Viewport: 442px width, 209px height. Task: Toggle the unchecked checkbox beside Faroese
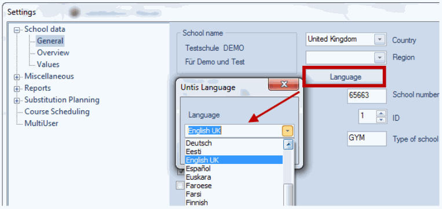180,186
